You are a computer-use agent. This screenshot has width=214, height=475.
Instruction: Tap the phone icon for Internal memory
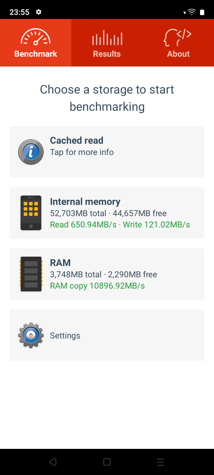(x=31, y=213)
